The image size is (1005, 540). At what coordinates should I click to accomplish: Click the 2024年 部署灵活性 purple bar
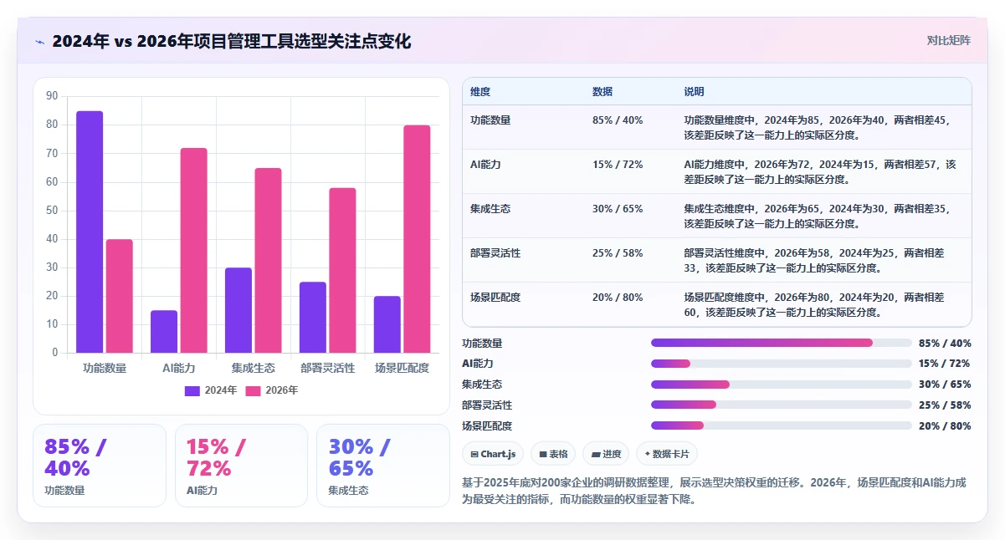(313, 317)
